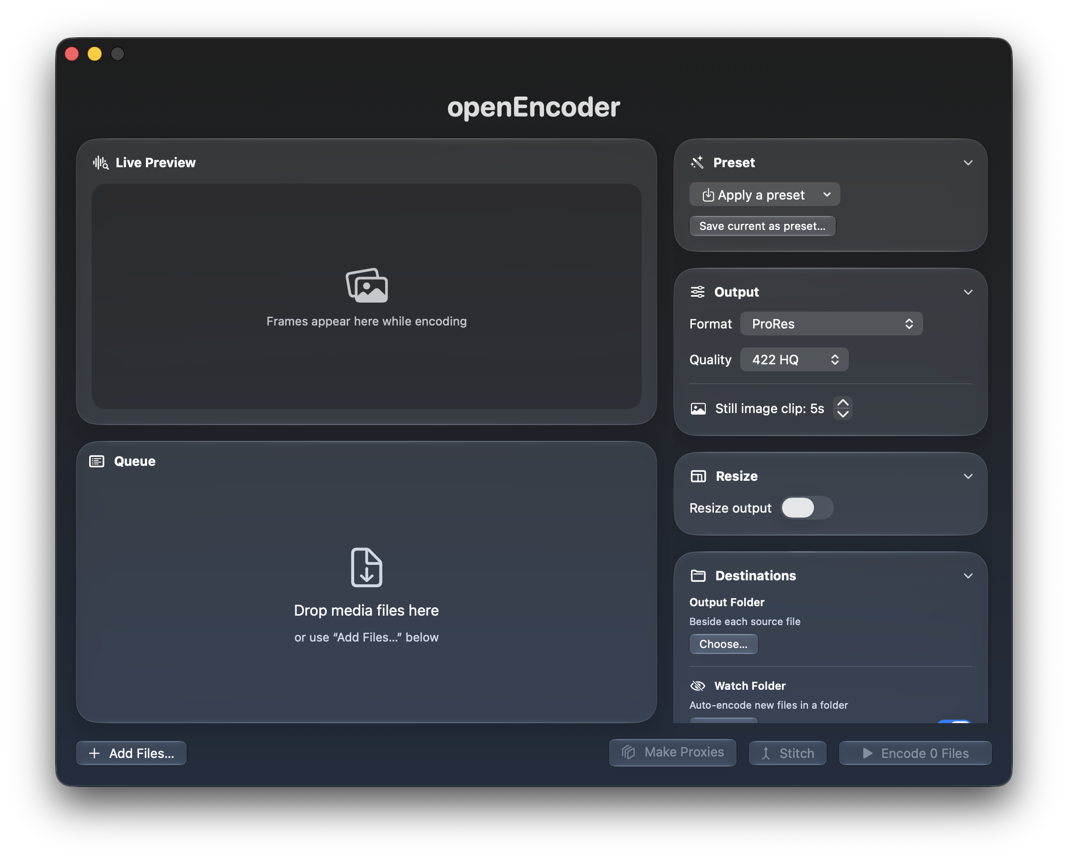This screenshot has height=860, width=1068.
Task: Collapse the Resize section chevron
Action: (968, 476)
